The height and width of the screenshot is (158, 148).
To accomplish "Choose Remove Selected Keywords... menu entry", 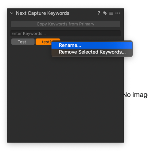I will coord(92,52).
